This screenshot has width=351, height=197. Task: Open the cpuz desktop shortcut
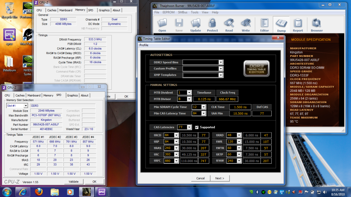point(9,37)
